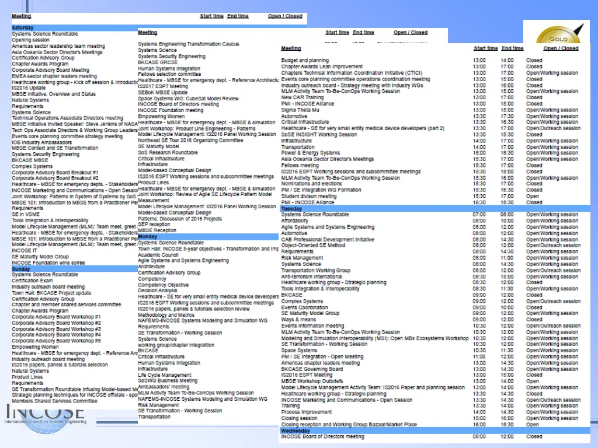Click 'INCOSE Foundation meeting' row
The height and width of the screenshot is (448, 598).
pos(171,110)
